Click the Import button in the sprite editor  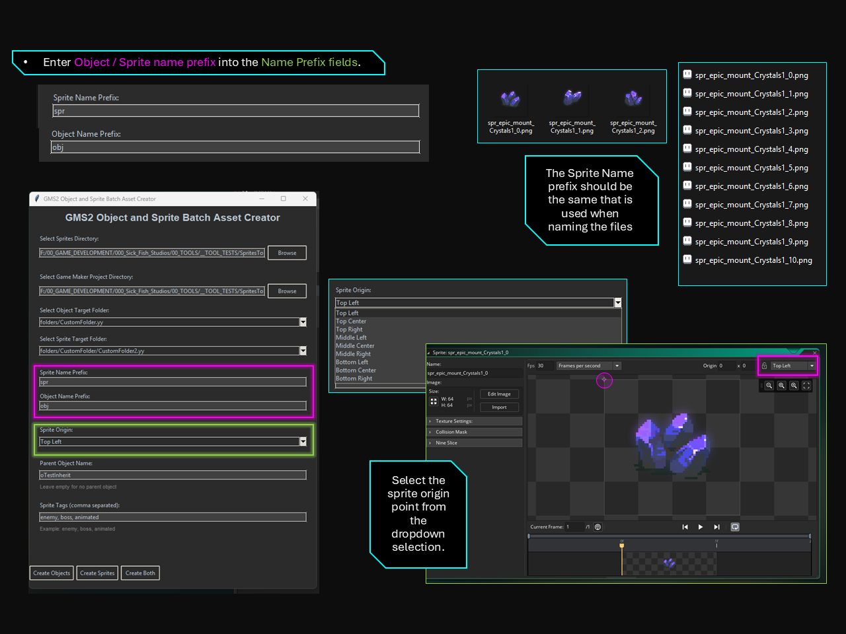(x=499, y=407)
